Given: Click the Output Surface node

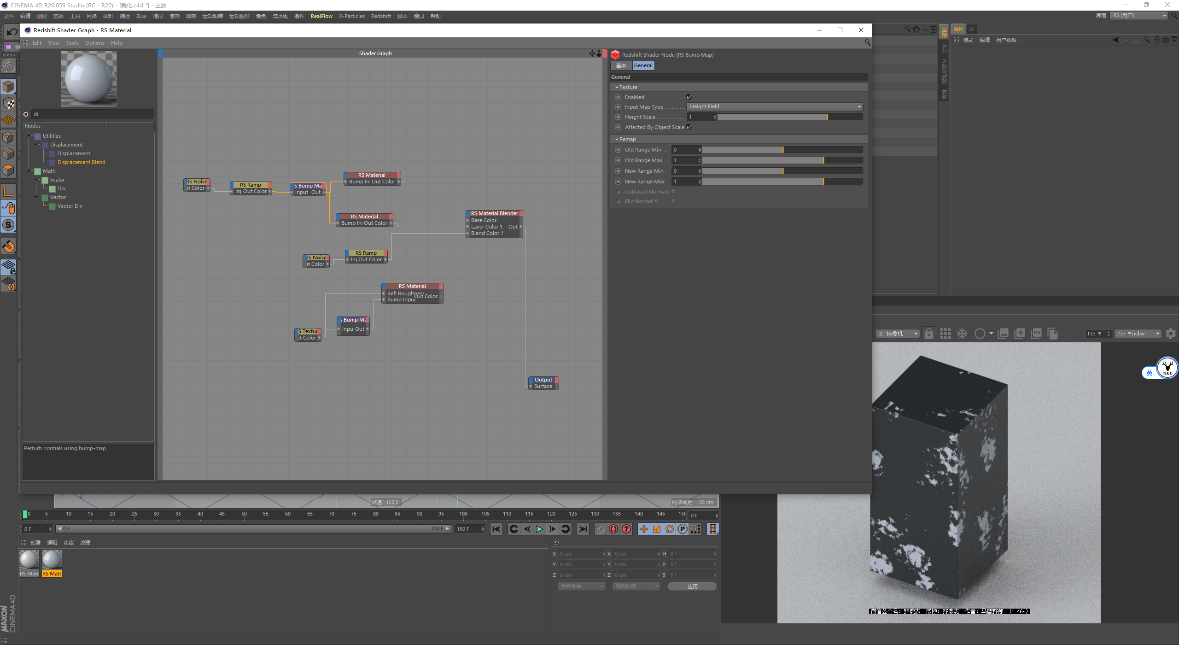Looking at the screenshot, I should pos(544,382).
